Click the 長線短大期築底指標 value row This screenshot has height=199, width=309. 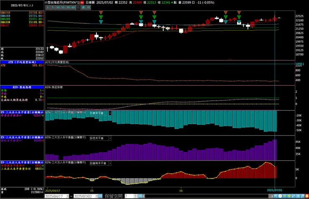tap(22, 100)
